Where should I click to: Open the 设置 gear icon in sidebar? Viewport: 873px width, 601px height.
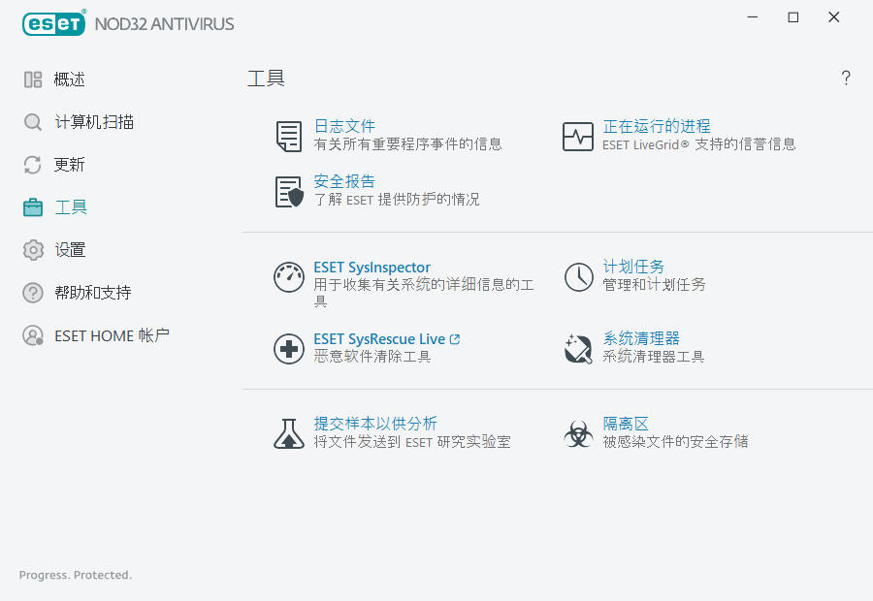tap(32, 249)
